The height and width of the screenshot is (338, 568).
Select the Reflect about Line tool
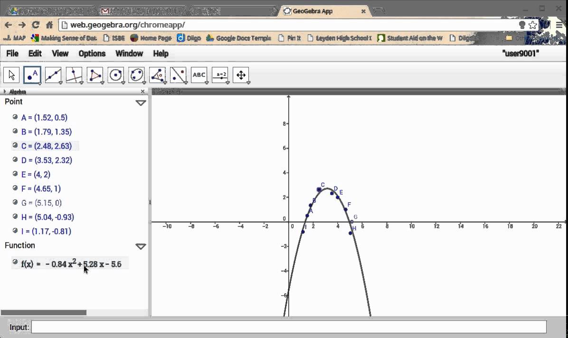178,75
